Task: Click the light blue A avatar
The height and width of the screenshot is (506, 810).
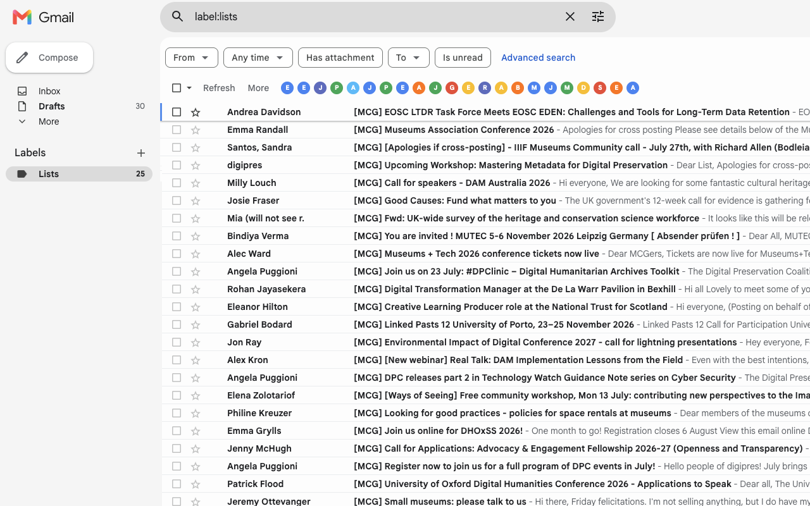Action: (x=353, y=88)
